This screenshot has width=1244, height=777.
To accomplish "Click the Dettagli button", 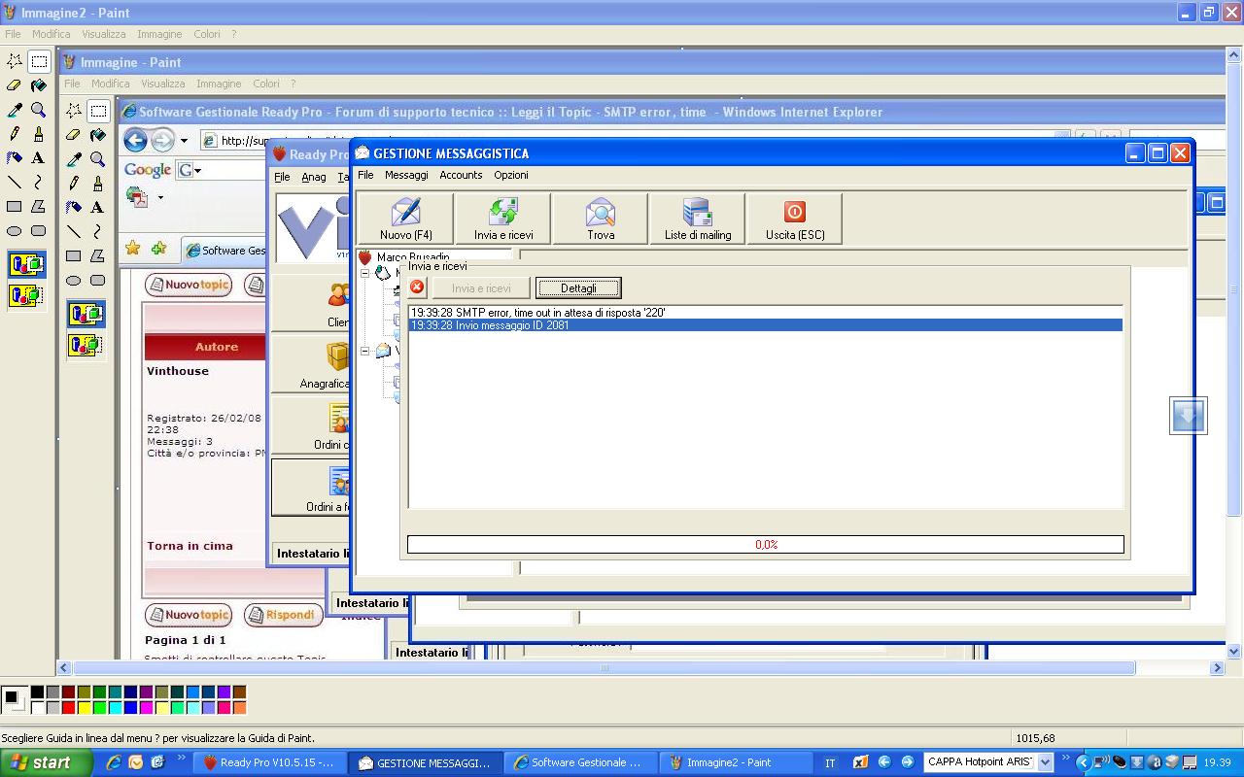I will [x=578, y=288].
